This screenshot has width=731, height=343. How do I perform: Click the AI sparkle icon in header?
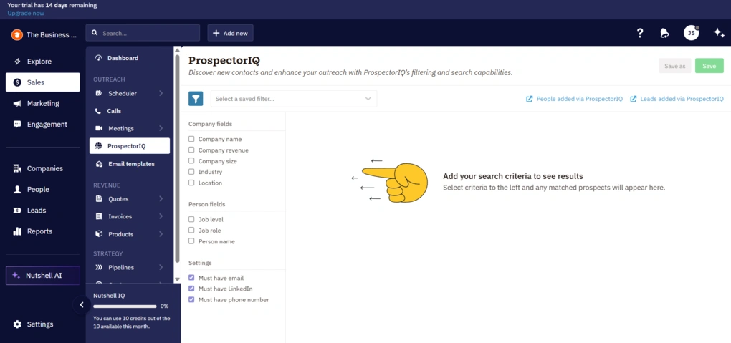718,33
